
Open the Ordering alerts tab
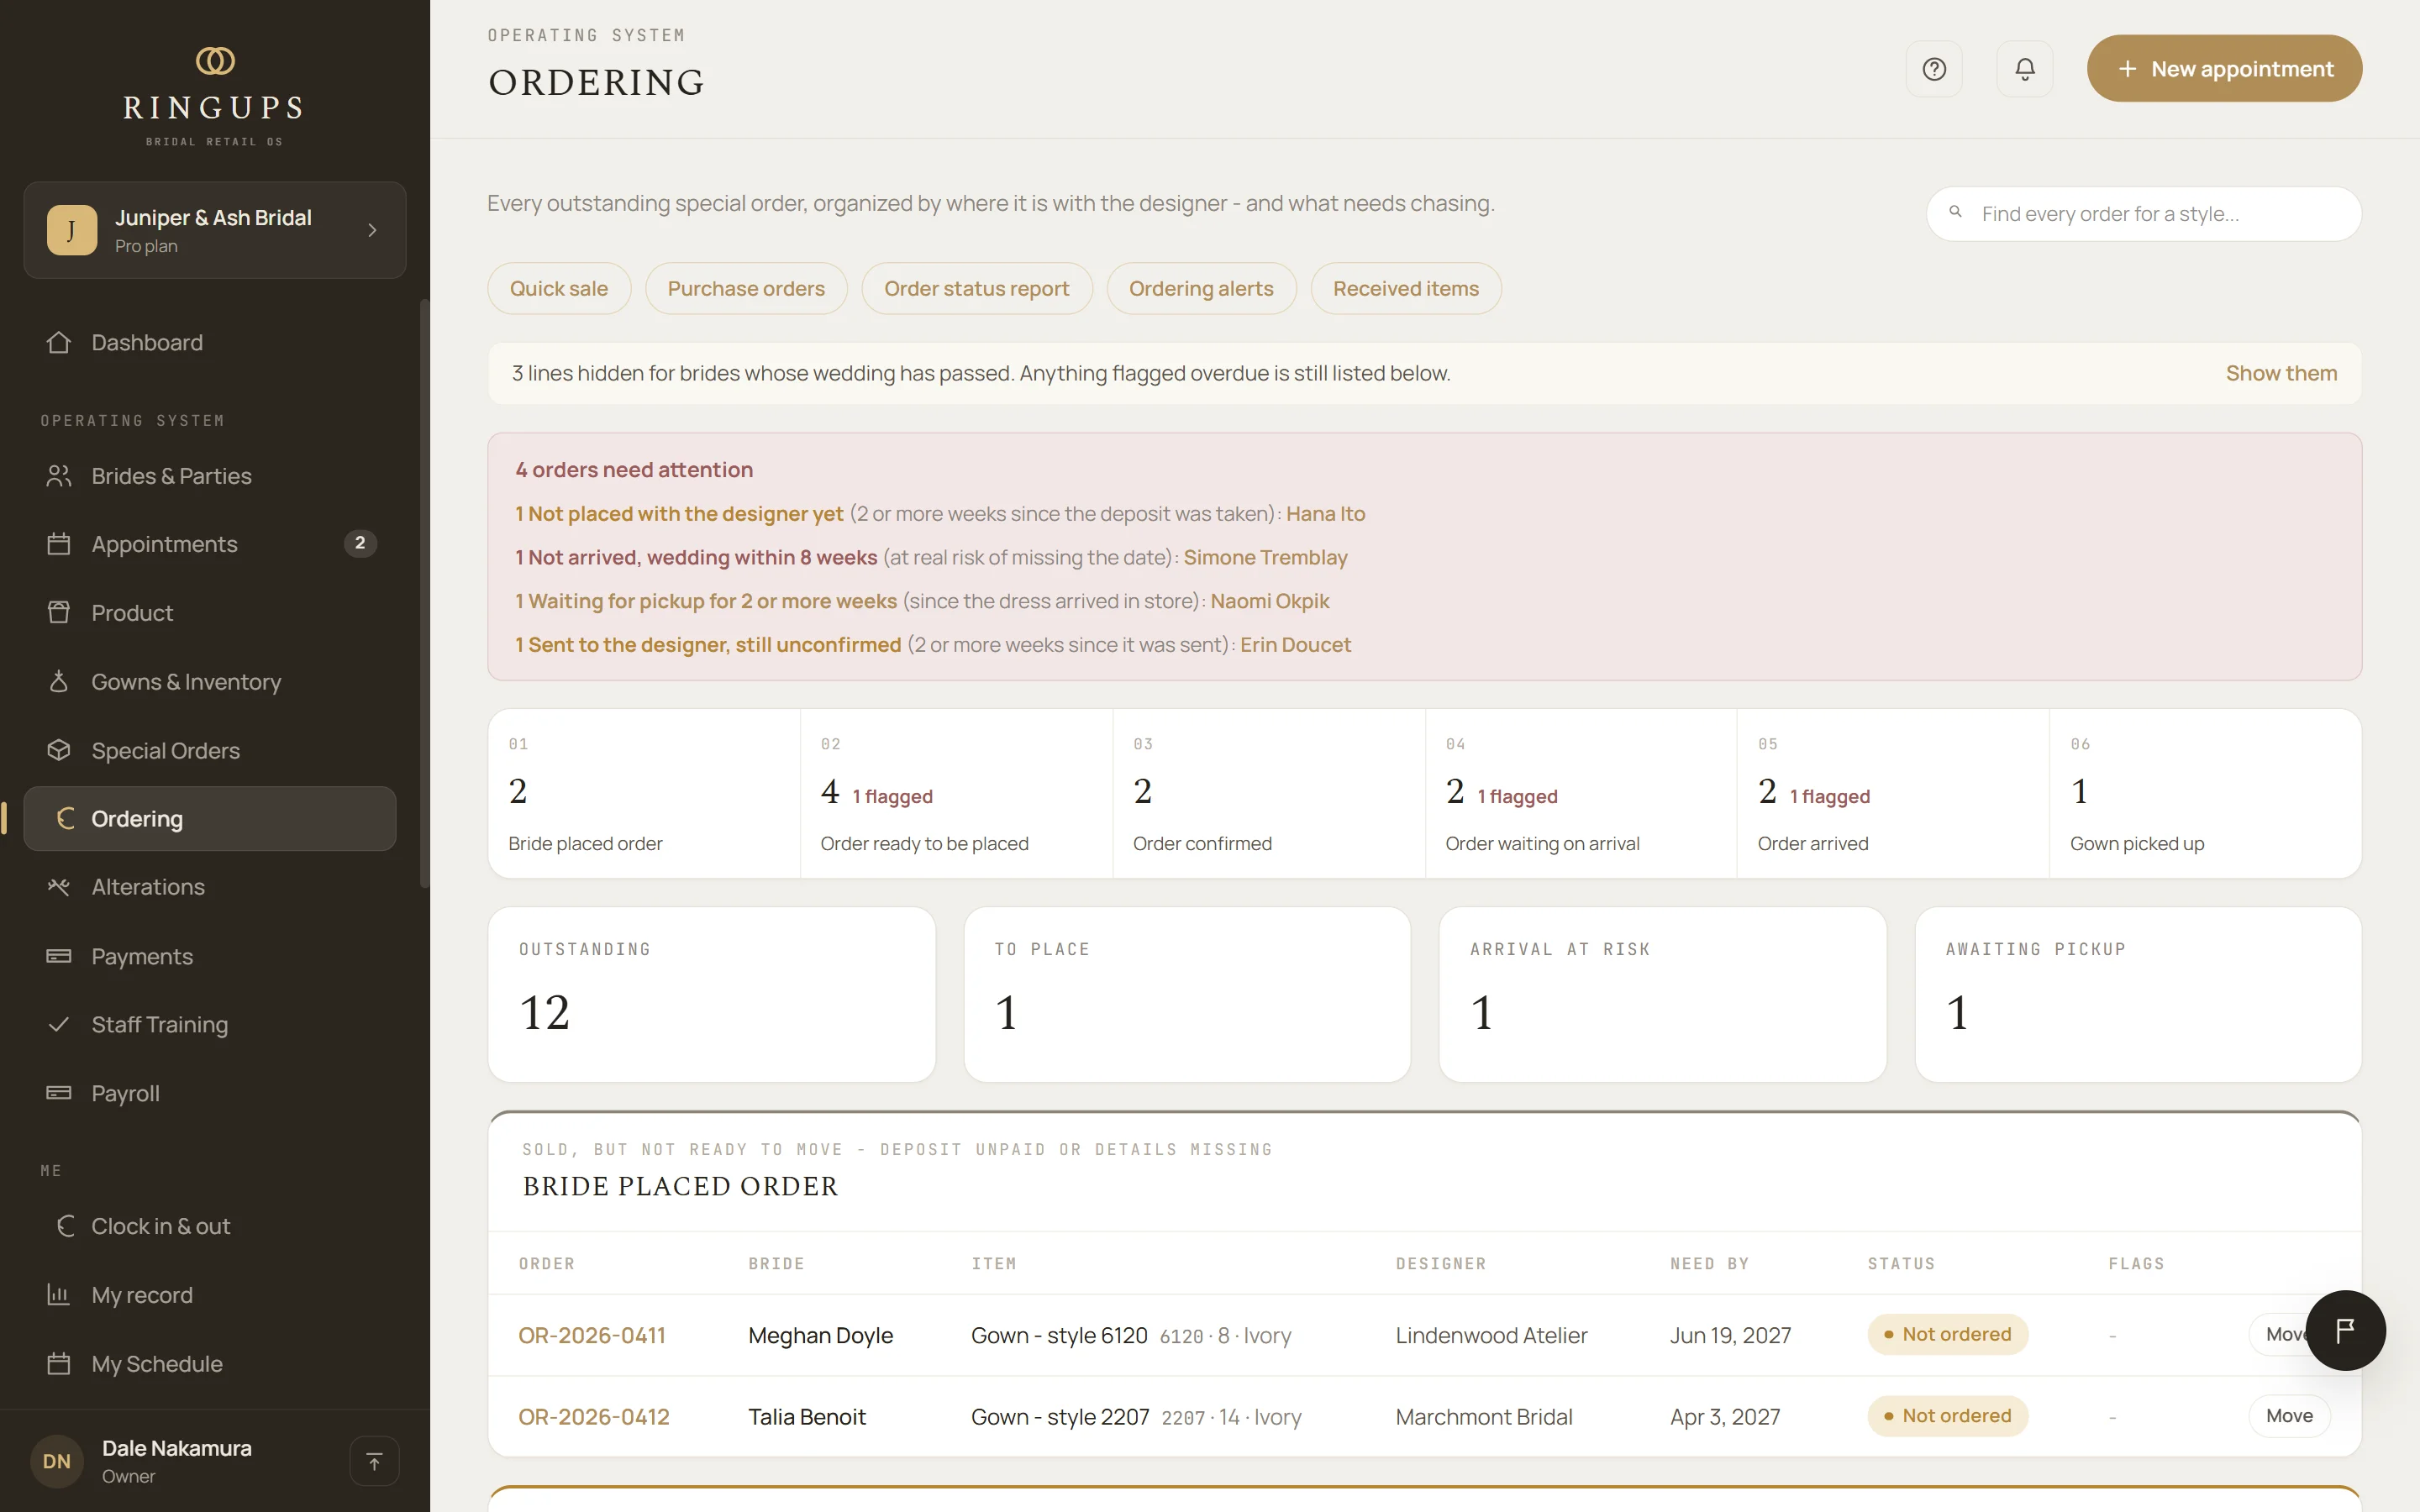(1201, 288)
